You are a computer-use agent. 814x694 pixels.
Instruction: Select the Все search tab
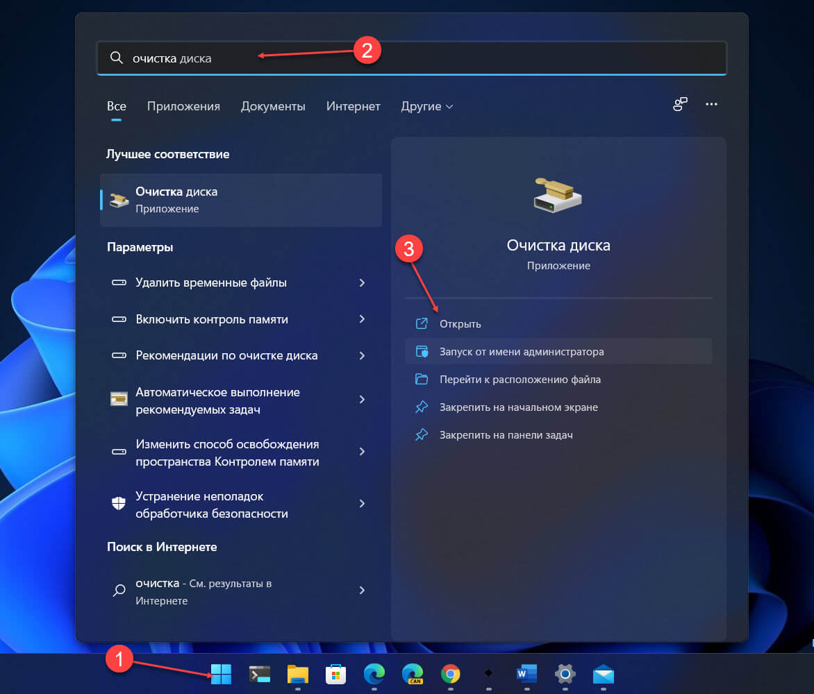point(116,106)
